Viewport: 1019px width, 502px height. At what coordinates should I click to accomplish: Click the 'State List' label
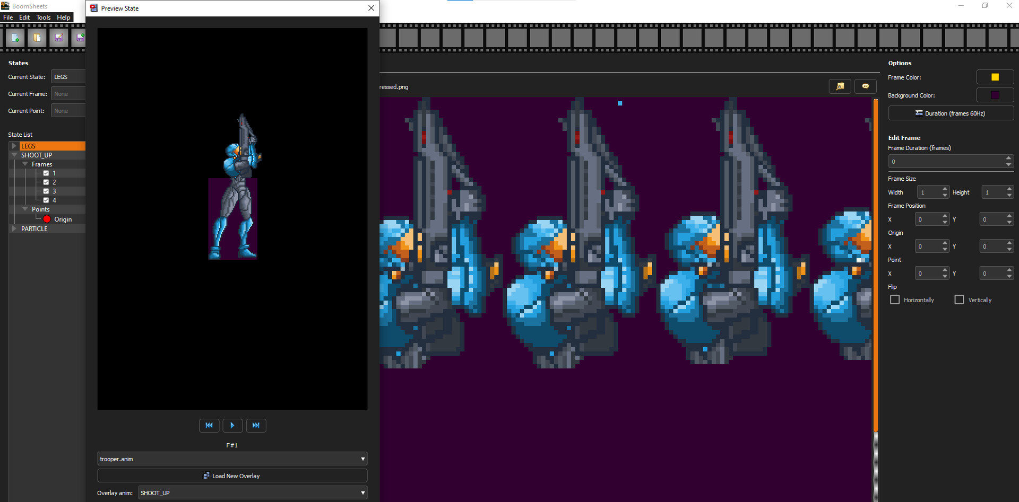(x=20, y=135)
